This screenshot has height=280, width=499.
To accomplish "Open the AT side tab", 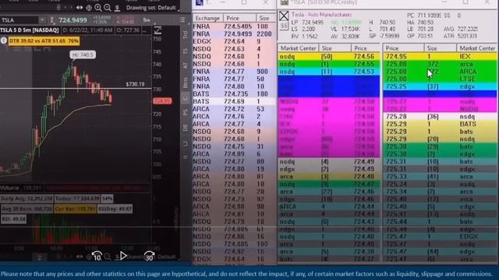I will (x=186, y=65).
